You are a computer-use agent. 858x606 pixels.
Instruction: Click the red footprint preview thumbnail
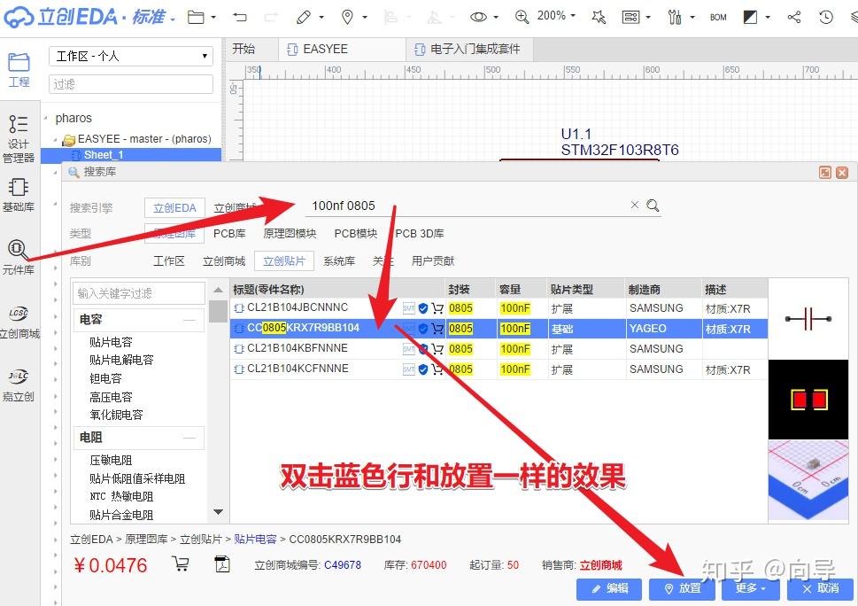tap(808, 400)
